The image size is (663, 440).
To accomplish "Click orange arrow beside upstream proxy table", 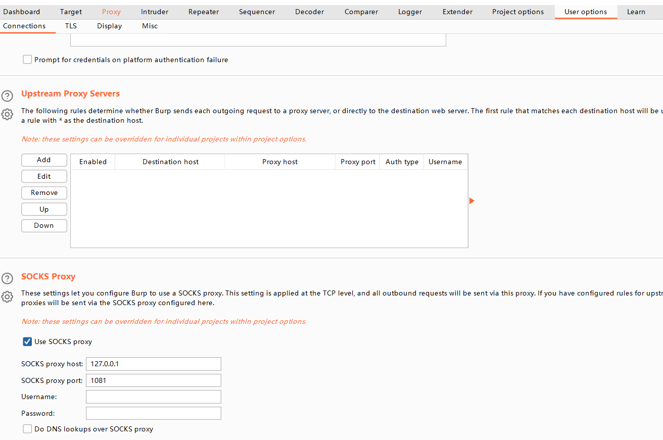I will pyautogui.click(x=472, y=201).
